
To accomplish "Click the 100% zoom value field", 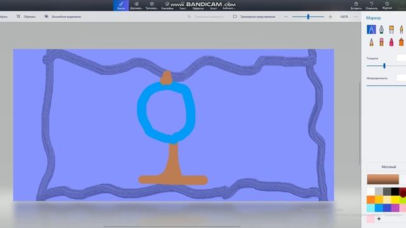I will coord(344,17).
